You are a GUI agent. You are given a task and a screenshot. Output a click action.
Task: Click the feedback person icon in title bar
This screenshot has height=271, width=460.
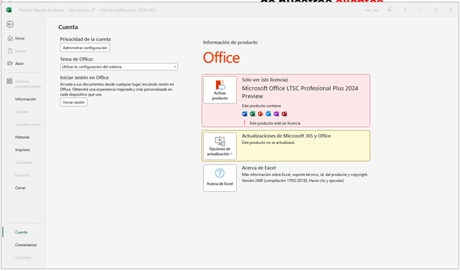click(x=390, y=10)
